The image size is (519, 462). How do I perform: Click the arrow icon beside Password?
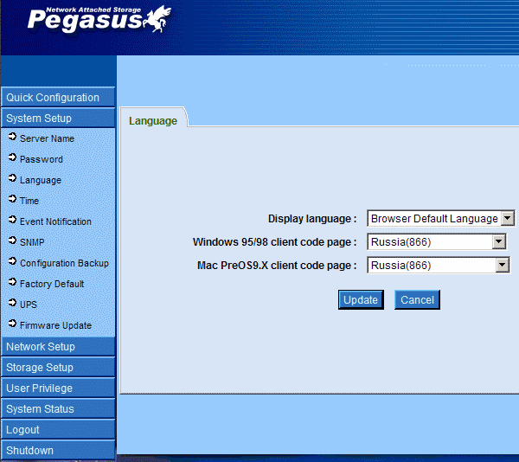(x=12, y=158)
